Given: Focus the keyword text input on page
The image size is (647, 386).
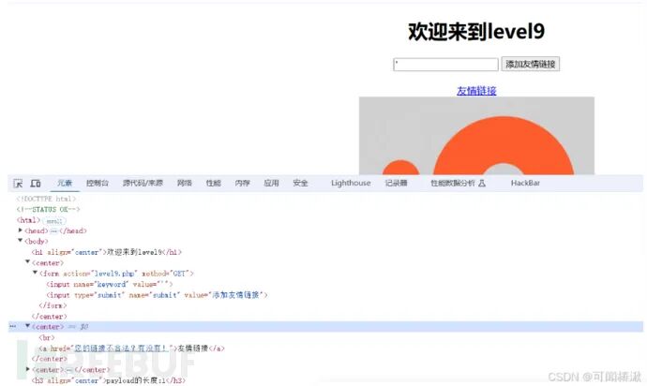Looking at the screenshot, I should coord(445,65).
